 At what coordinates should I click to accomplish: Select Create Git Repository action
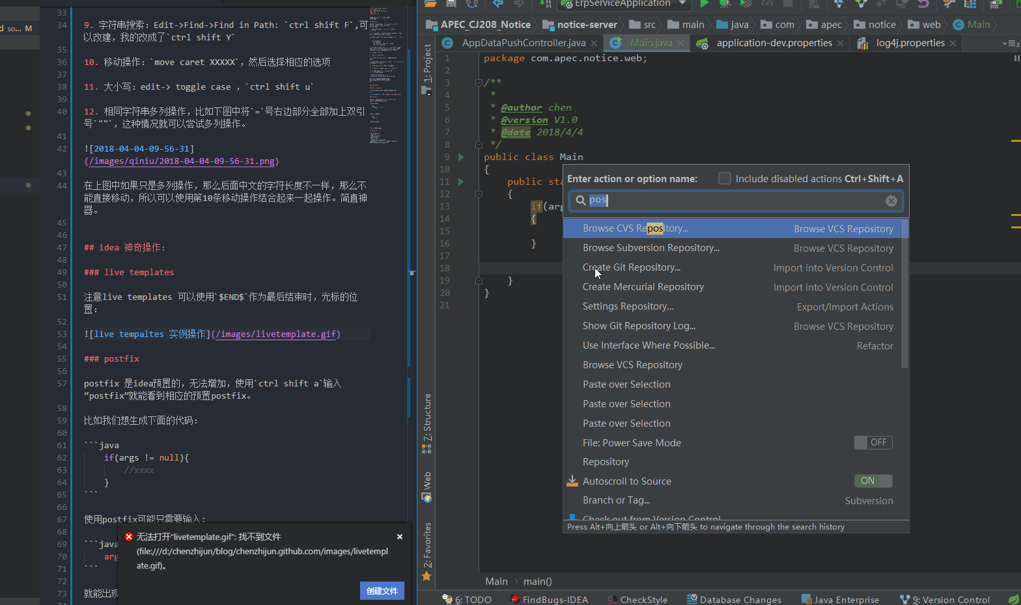pos(733,267)
